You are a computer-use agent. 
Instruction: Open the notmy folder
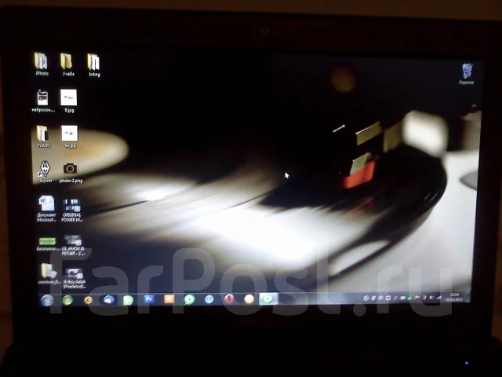click(x=44, y=137)
